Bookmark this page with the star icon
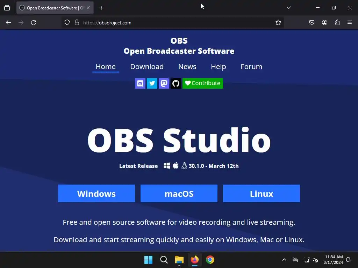358x268 pixels. (x=278, y=23)
